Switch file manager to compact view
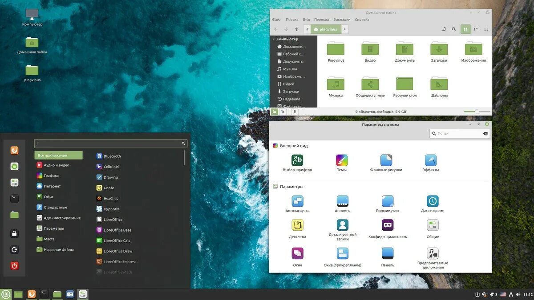Image resolution: width=534 pixels, height=300 pixels. (x=486, y=29)
